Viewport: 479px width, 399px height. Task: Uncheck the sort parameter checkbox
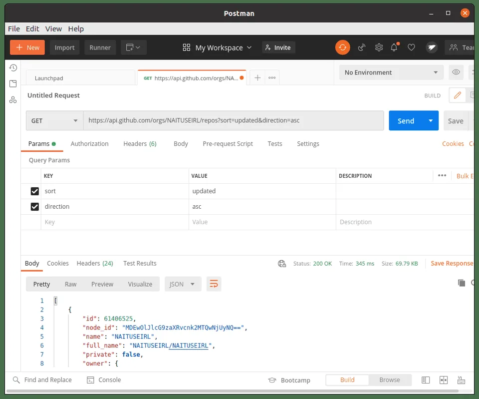35,191
